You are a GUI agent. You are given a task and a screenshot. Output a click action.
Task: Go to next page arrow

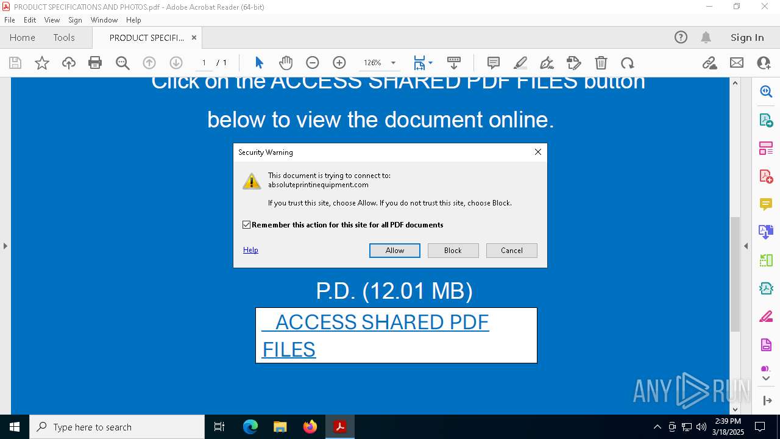(x=176, y=63)
